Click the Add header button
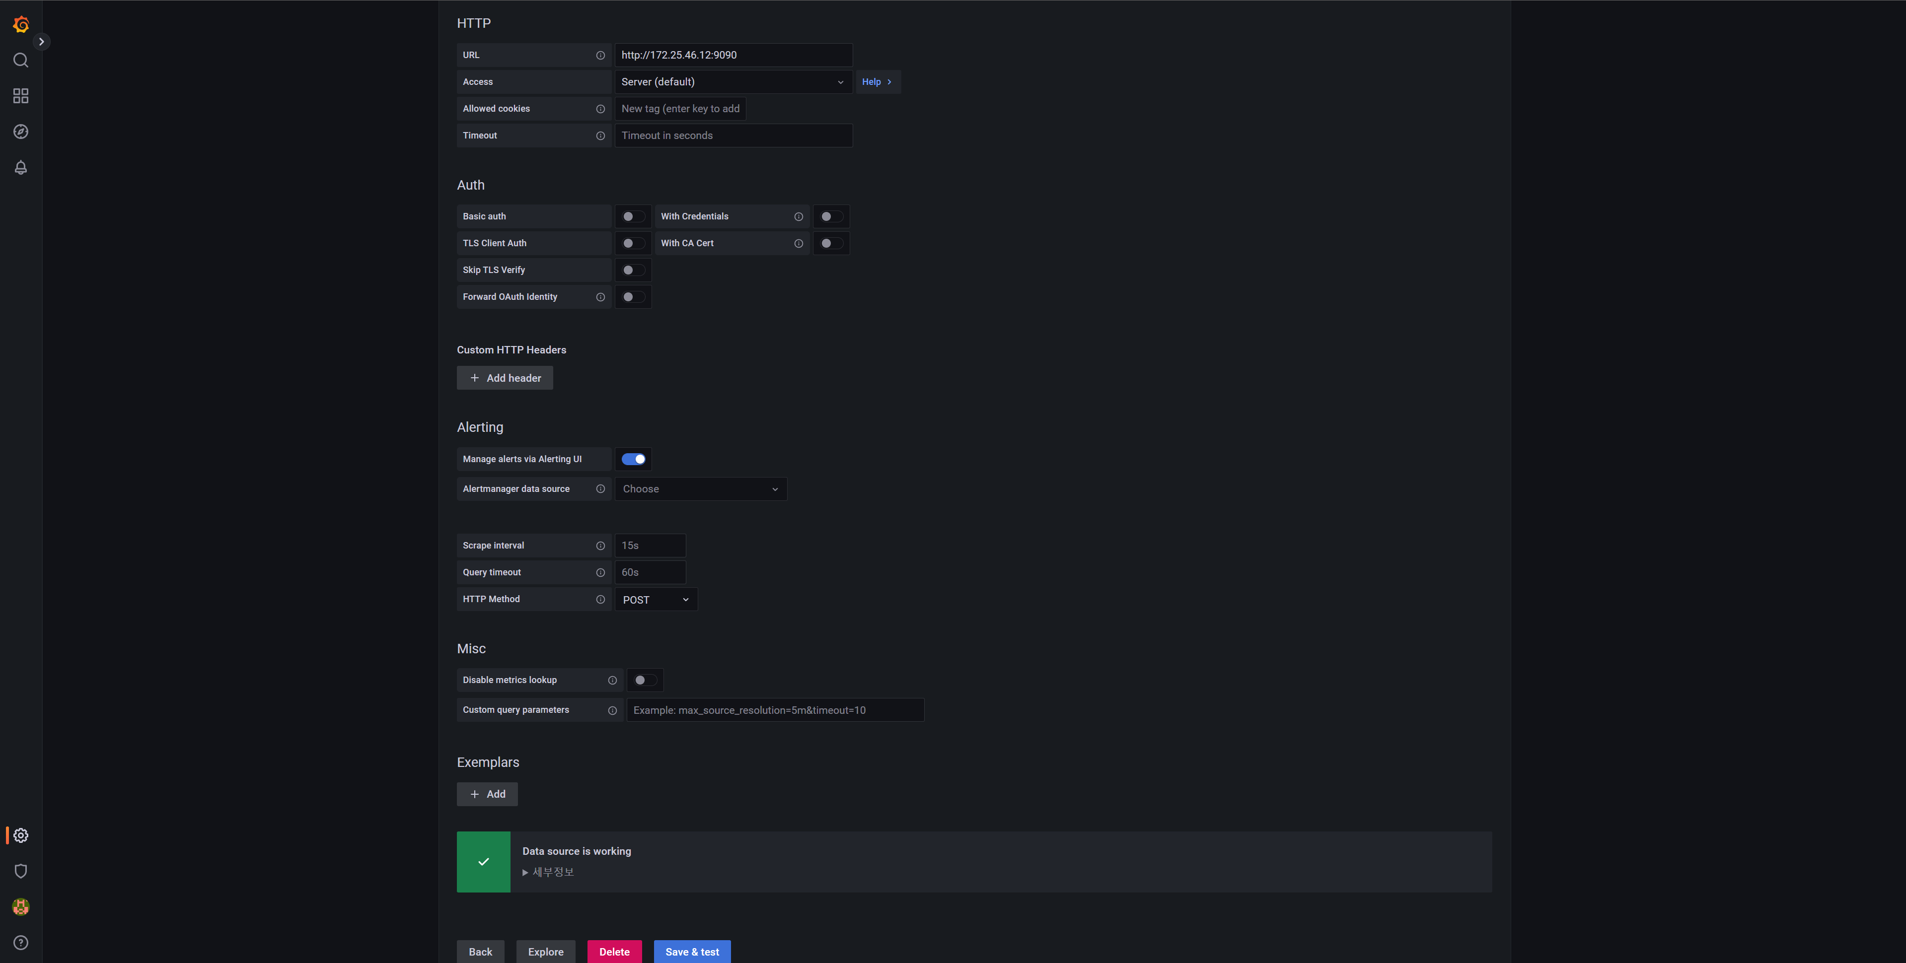The image size is (1906, 963). [x=505, y=378]
